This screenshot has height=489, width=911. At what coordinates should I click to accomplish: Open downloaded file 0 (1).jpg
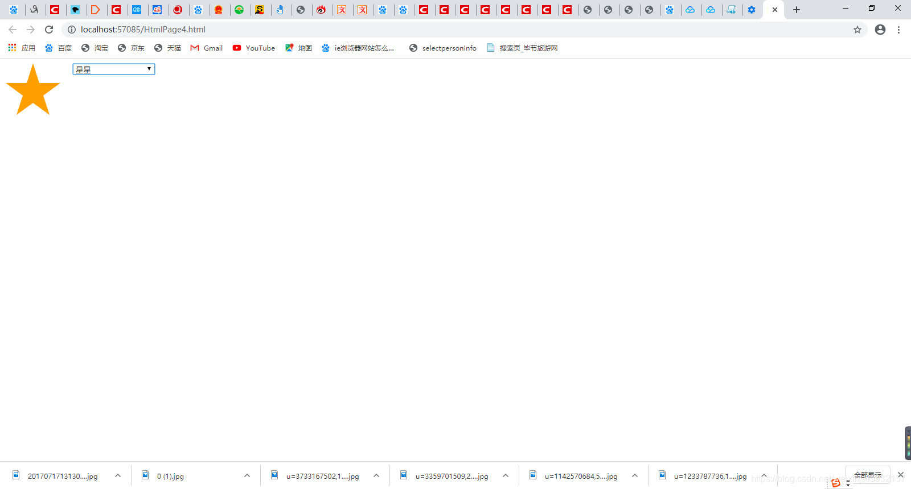[x=163, y=476]
